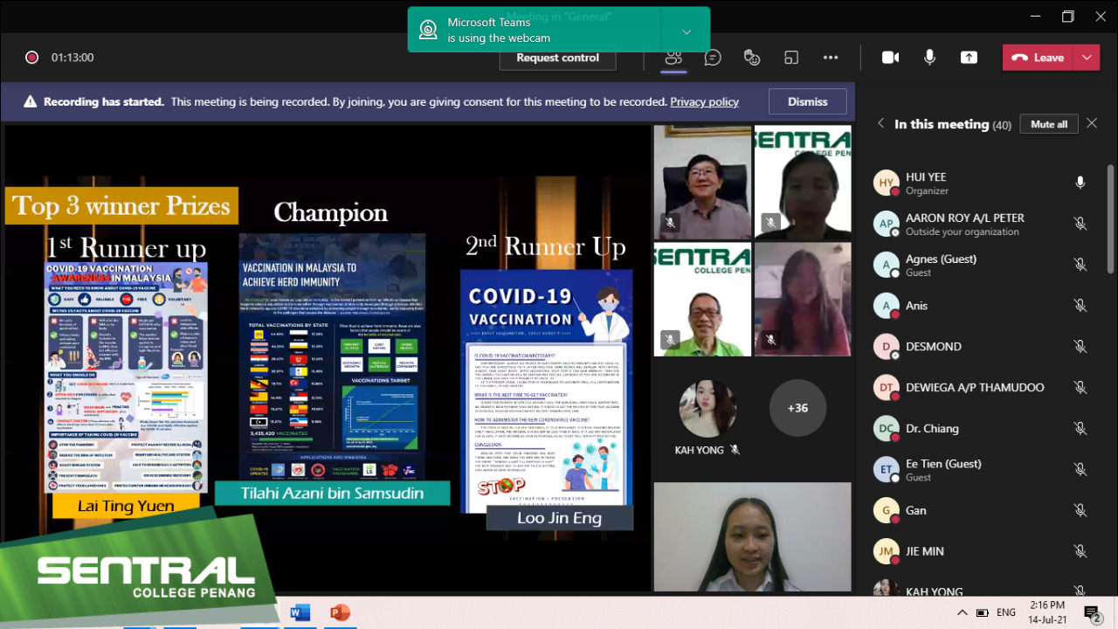Expand the webcam notification chevron
Image resolution: width=1118 pixels, height=629 pixels.
click(x=687, y=31)
